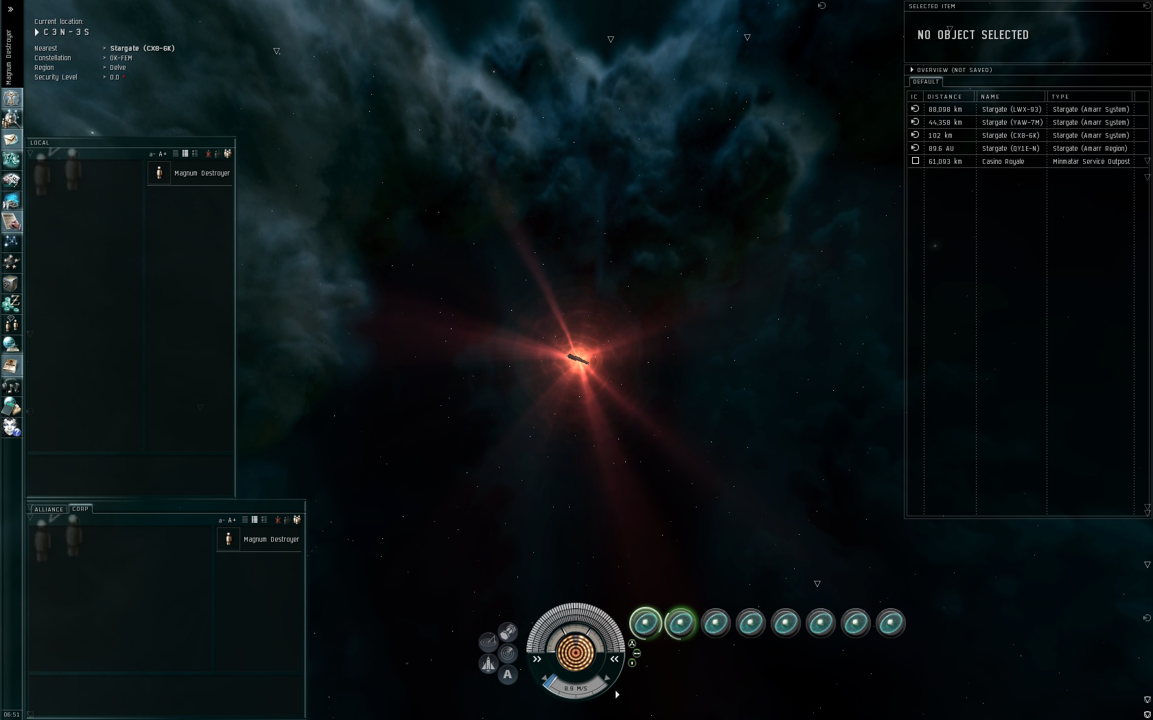Click the Autopilot 'A' button
This screenshot has height=720, width=1153.
(x=508, y=675)
